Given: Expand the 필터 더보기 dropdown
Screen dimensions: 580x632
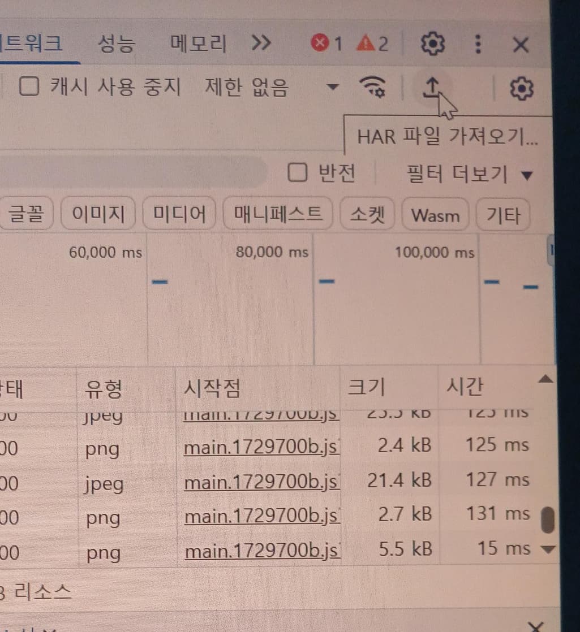Looking at the screenshot, I should tap(469, 175).
